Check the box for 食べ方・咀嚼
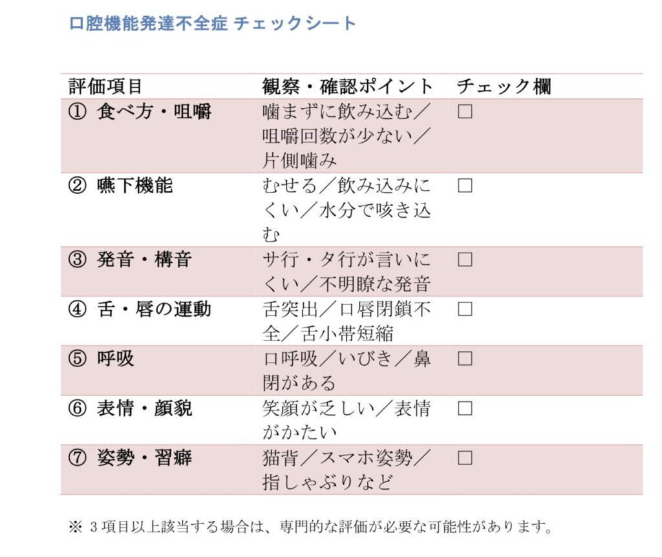 [465, 112]
